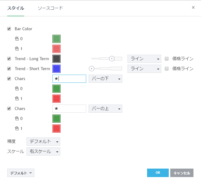
Task: Expand the バーの下 position dropdown
Action: [105, 79]
